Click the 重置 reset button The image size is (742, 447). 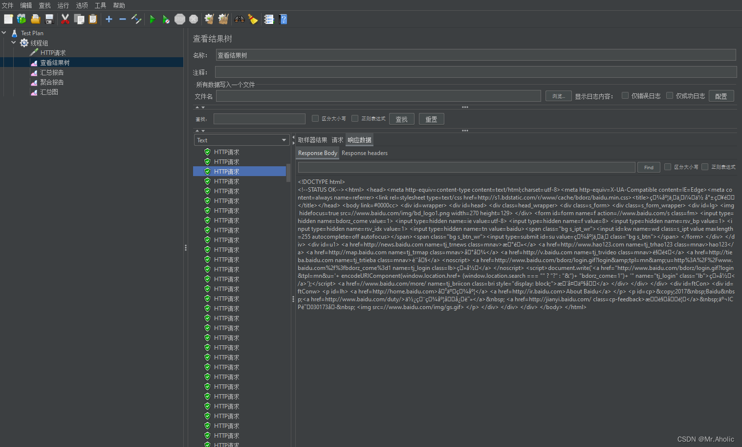(431, 119)
